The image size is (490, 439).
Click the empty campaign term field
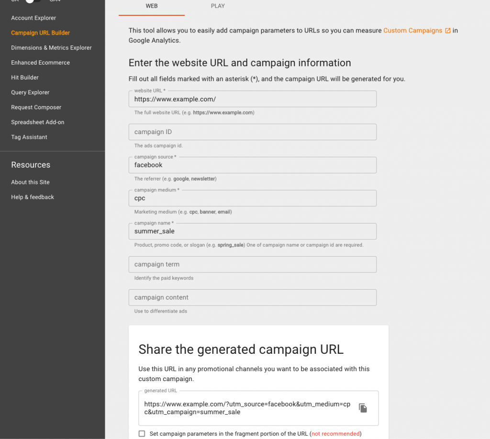[253, 265]
